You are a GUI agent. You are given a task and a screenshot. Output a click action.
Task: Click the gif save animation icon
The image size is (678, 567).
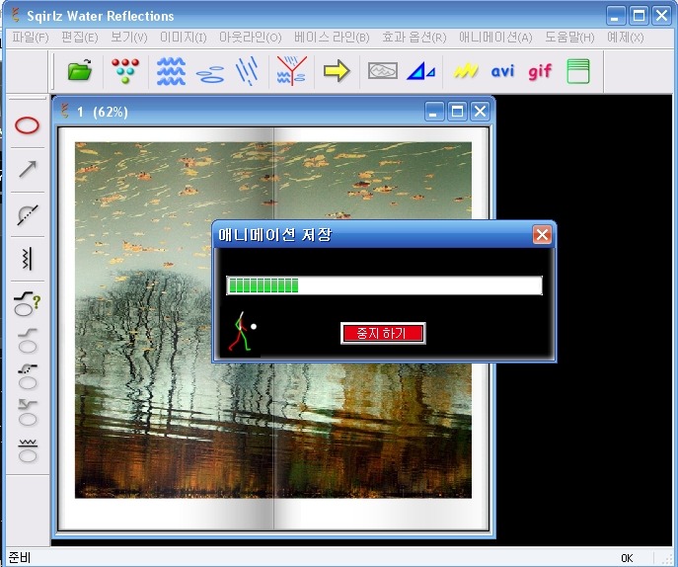[540, 71]
